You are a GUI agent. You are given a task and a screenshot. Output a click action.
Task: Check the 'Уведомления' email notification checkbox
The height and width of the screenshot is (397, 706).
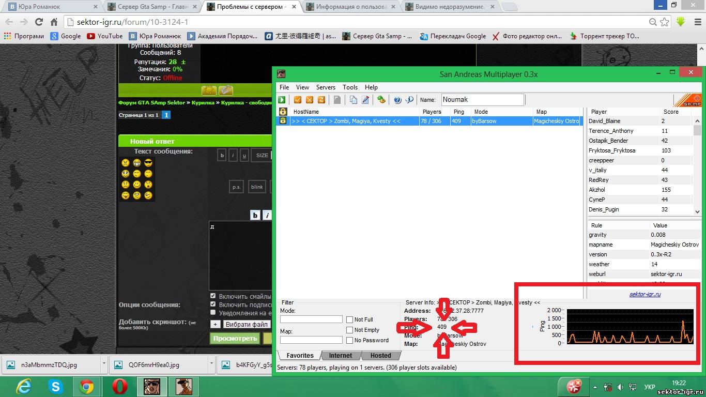coord(213,312)
